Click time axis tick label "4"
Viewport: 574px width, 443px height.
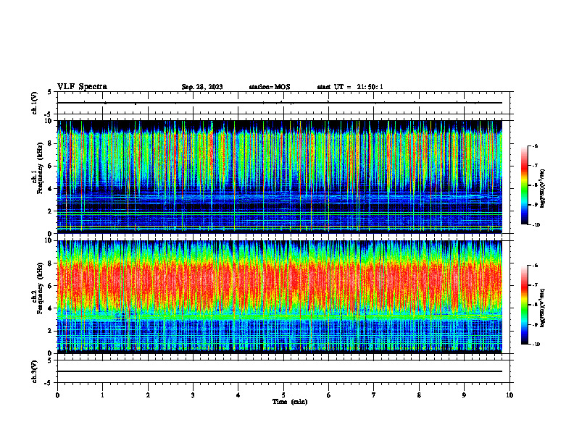point(238,395)
